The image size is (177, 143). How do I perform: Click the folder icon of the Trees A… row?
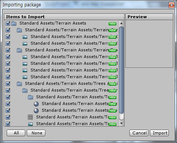click(x=19, y=84)
